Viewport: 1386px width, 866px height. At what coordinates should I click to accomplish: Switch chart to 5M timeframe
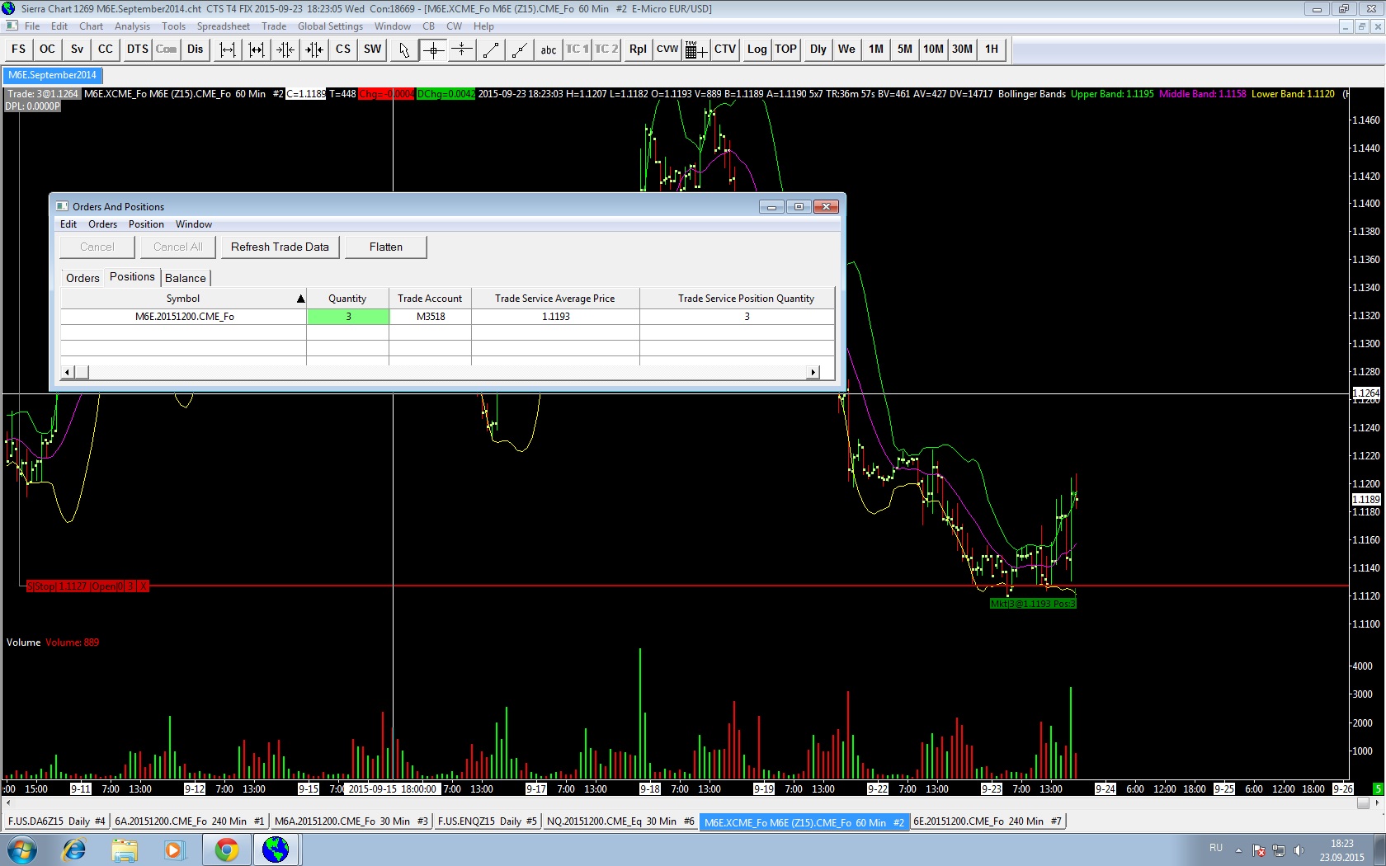point(905,49)
